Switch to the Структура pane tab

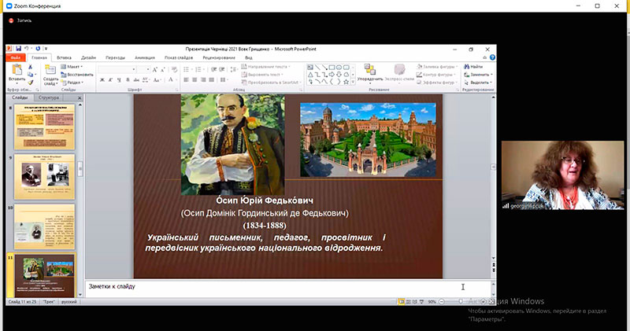pos(49,97)
